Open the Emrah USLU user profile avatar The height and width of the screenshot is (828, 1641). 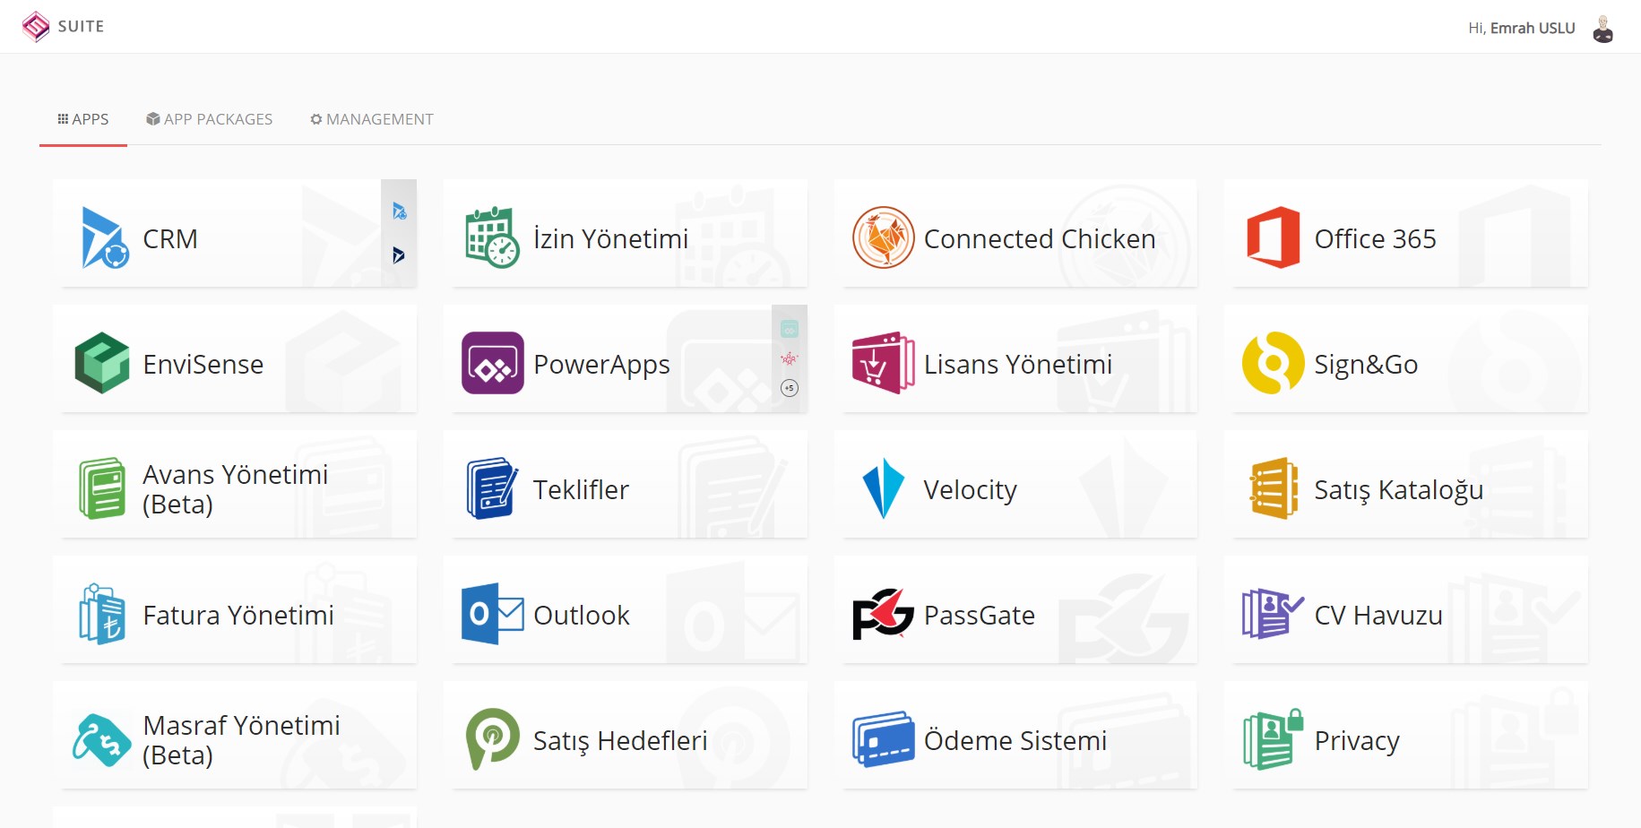[1602, 28]
